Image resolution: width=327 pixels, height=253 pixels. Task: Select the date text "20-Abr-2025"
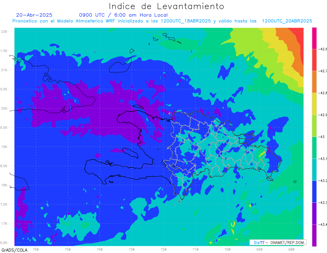[x=34, y=15]
